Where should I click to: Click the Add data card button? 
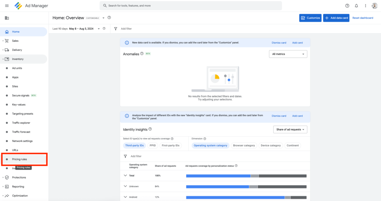pyautogui.click(x=336, y=18)
